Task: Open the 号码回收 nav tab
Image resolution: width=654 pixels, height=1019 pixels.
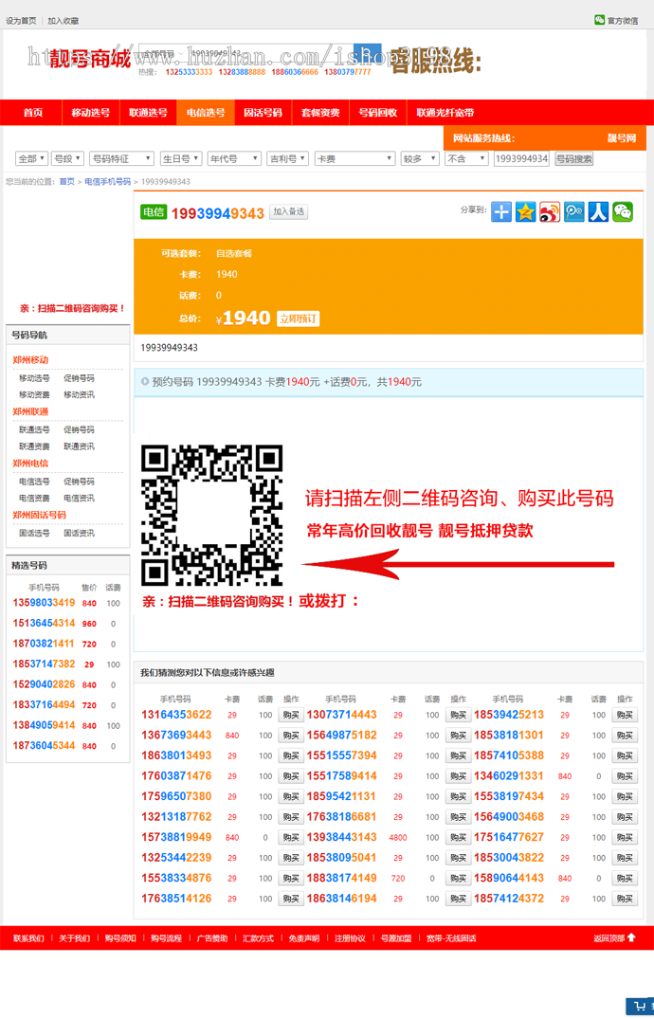Action: 377,113
